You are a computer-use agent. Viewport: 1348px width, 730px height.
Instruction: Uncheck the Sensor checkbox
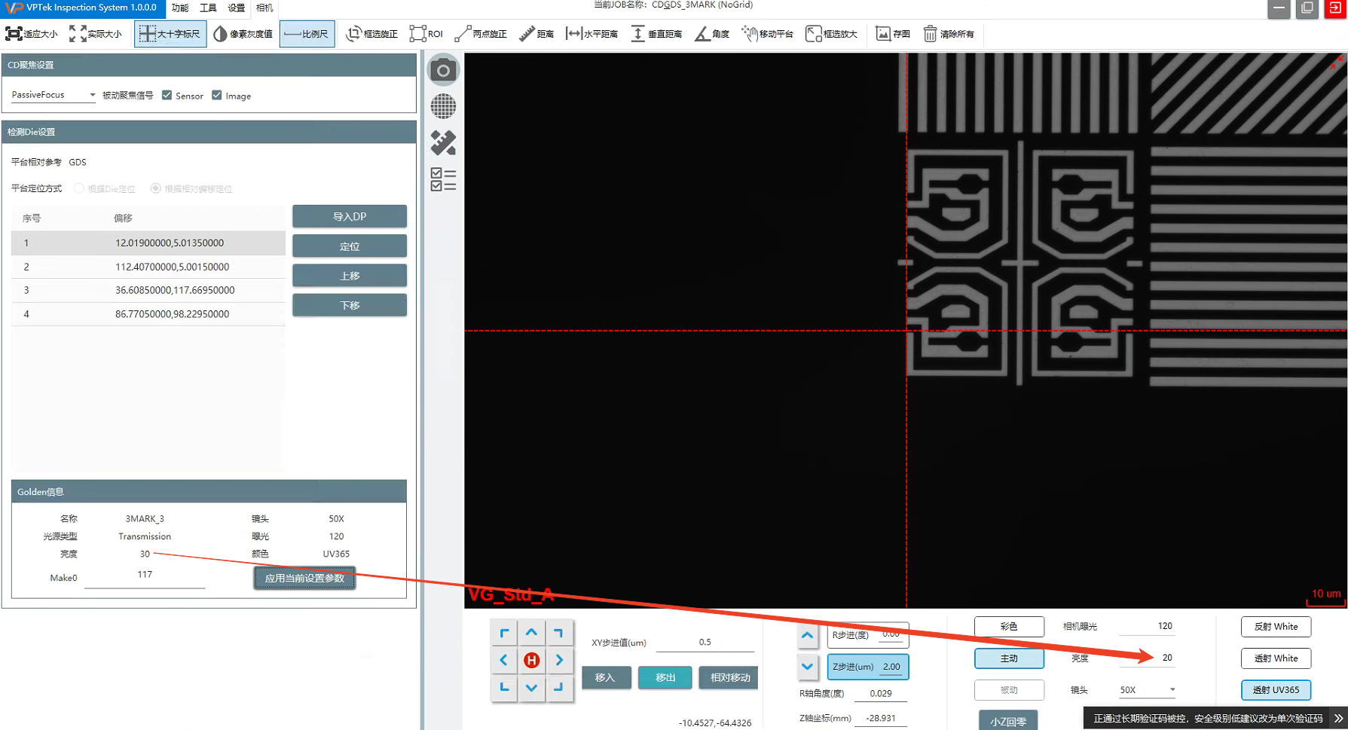167,96
